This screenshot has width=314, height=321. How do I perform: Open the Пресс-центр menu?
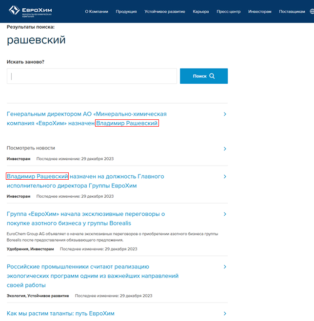229,12
